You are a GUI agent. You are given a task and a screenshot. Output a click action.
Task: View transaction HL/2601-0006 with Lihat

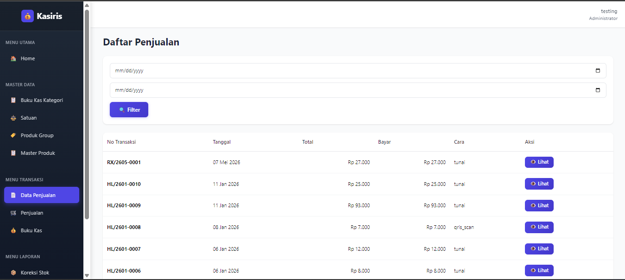(x=539, y=270)
